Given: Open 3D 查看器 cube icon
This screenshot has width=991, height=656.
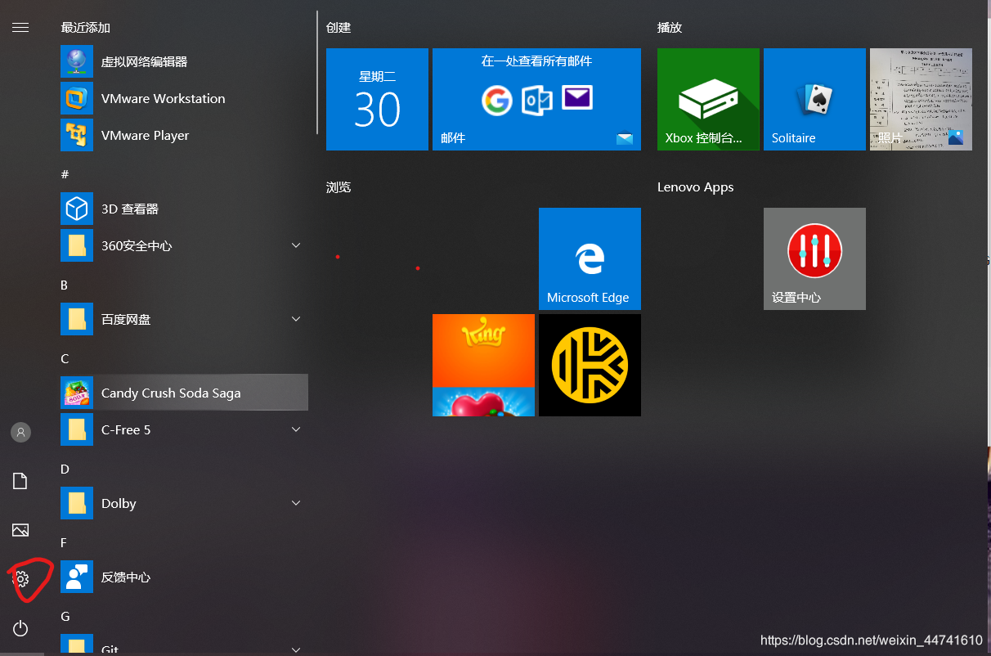Looking at the screenshot, I should click(x=77, y=209).
